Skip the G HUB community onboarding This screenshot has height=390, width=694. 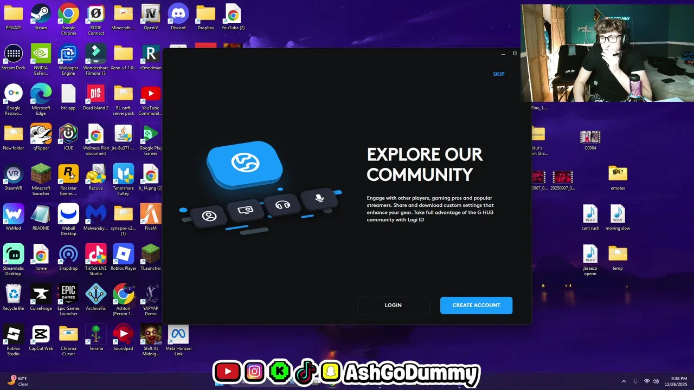pyautogui.click(x=499, y=74)
